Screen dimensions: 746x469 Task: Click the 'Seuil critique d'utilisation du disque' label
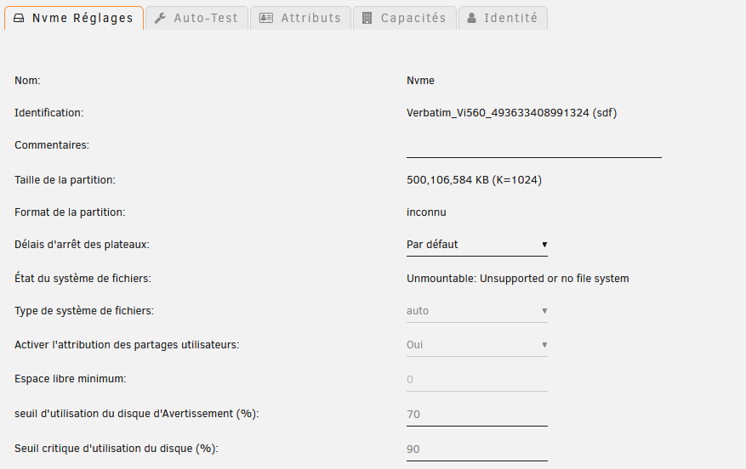pyautogui.click(x=116, y=449)
